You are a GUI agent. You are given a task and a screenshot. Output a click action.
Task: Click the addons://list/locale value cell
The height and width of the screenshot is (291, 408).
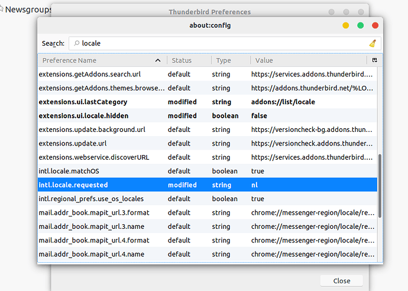[283, 102]
